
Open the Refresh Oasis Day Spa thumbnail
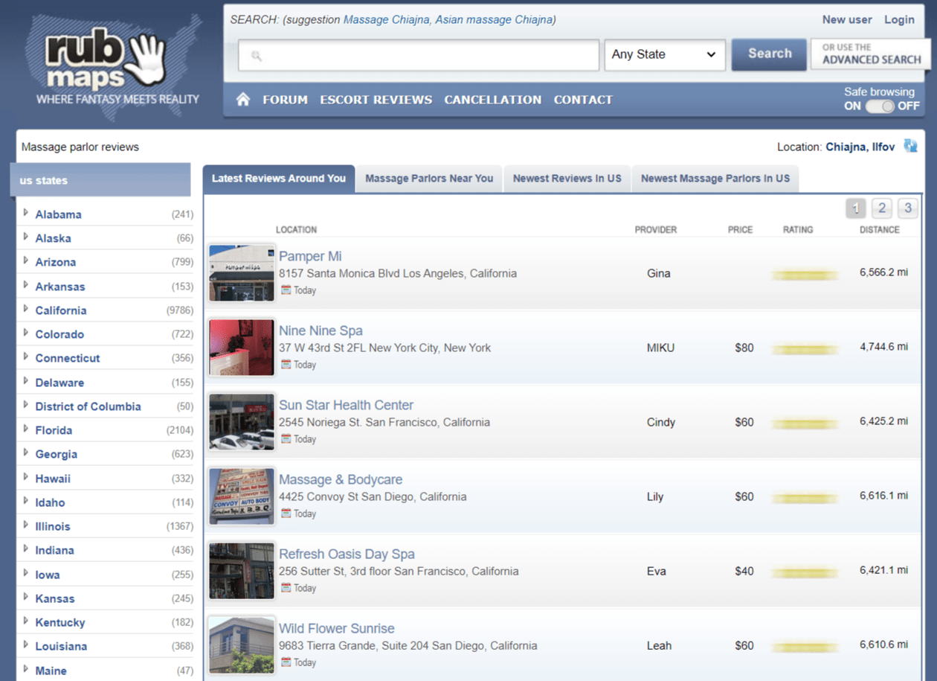click(x=242, y=571)
